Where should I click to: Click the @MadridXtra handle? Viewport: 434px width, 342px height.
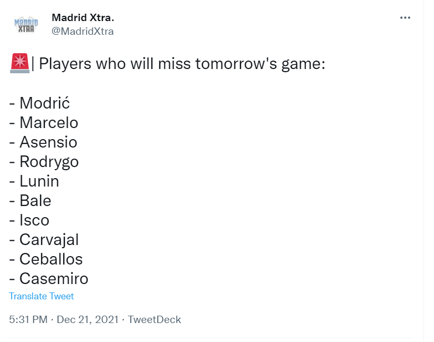tap(83, 31)
